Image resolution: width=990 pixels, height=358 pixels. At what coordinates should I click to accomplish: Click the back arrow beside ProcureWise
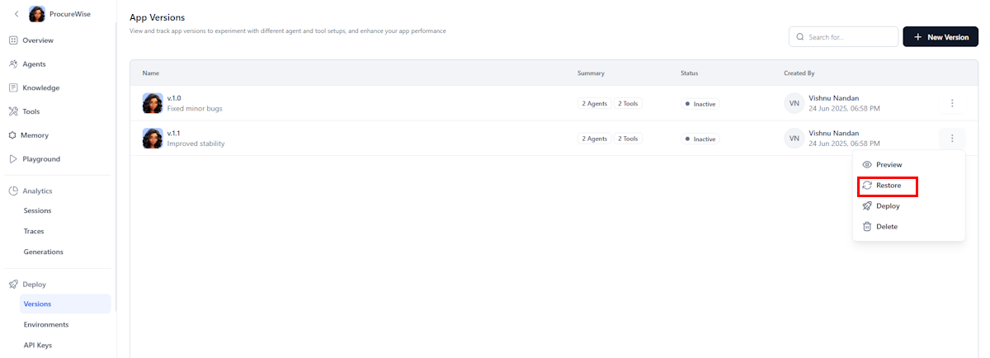[x=16, y=14]
